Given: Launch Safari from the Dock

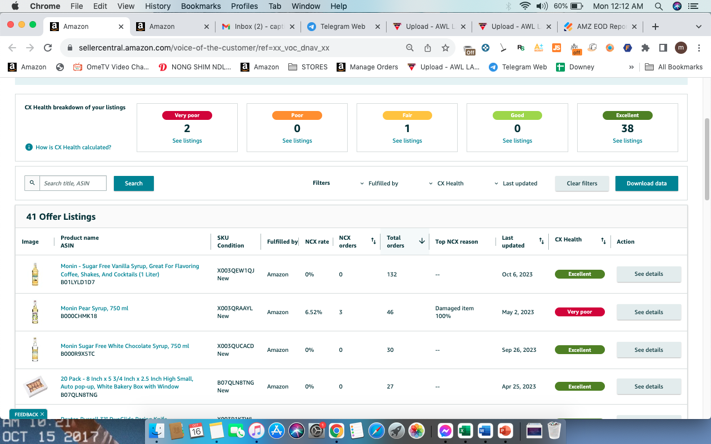Looking at the screenshot, I should coord(376,430).
